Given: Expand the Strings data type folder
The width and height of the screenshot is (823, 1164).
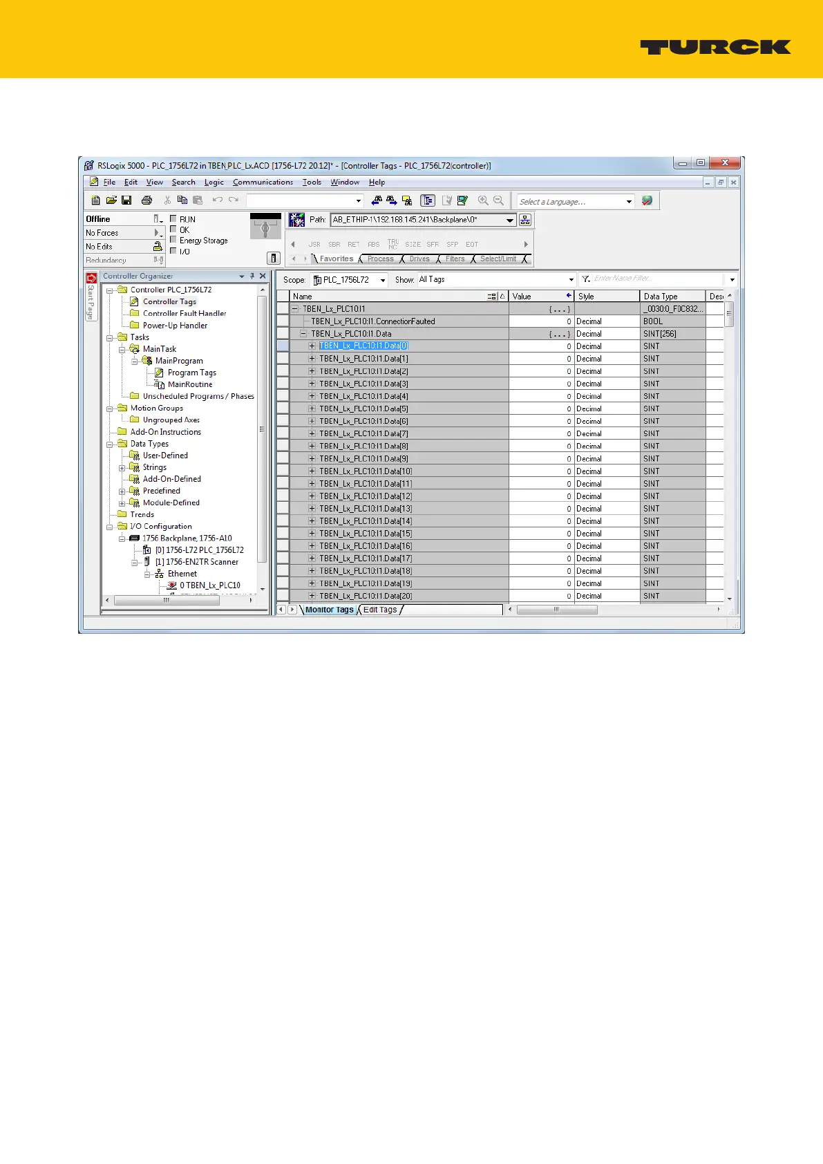Looking at the screenshot, I should pos(122,468).
